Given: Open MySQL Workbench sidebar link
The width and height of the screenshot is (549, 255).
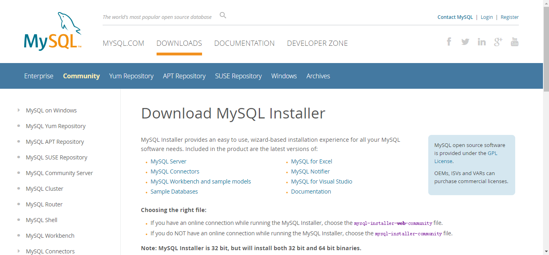Looking at the screenshot, I should 50,236.
